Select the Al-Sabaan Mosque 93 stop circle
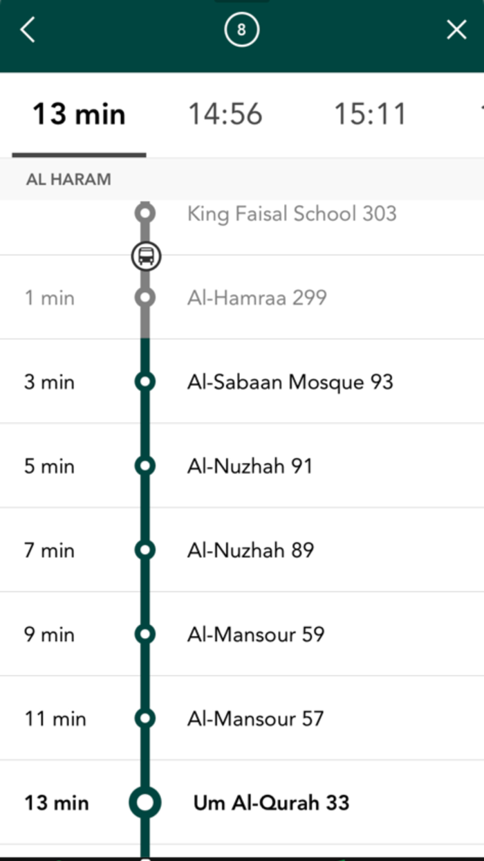 click(145, 381)
